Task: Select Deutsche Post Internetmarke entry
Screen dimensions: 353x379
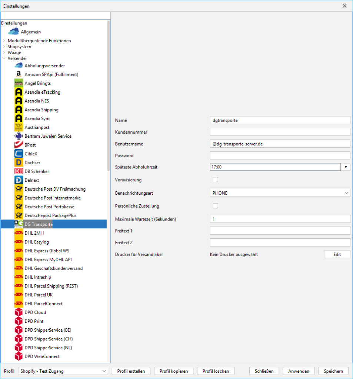Action: point(52,198)
